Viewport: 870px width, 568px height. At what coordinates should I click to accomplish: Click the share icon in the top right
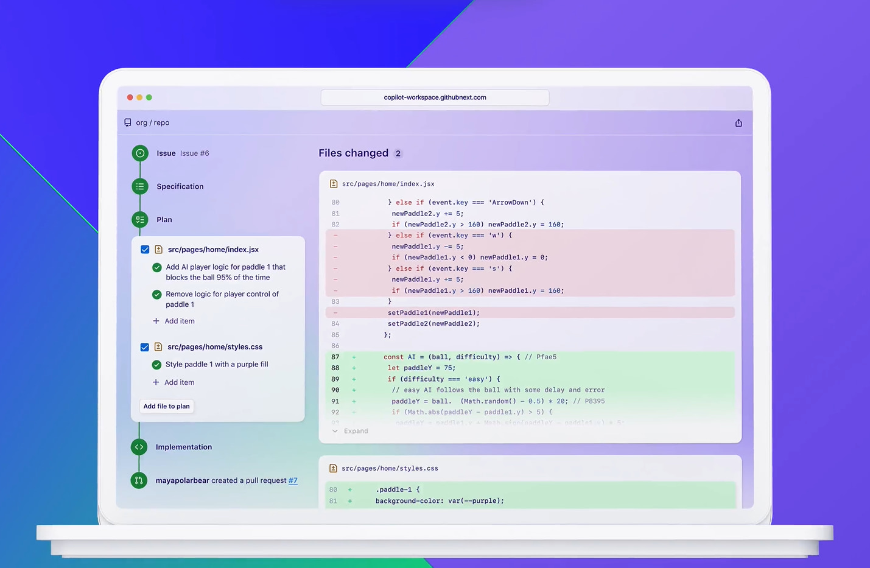pyautogui.click(x=738, y=122)
